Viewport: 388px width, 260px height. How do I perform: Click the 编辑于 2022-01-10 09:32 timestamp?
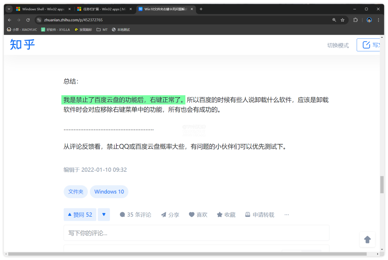95,170
